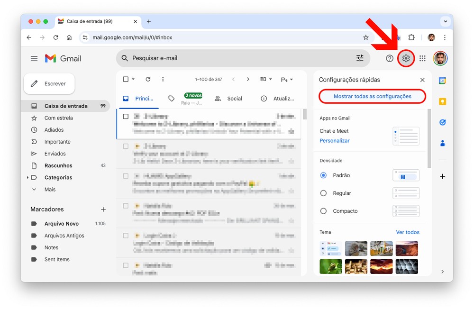Open the Help question mark icon
Image resolution: width=474 pixels, height=310 pixels.
pyautogui.click(x=390, y=58)
